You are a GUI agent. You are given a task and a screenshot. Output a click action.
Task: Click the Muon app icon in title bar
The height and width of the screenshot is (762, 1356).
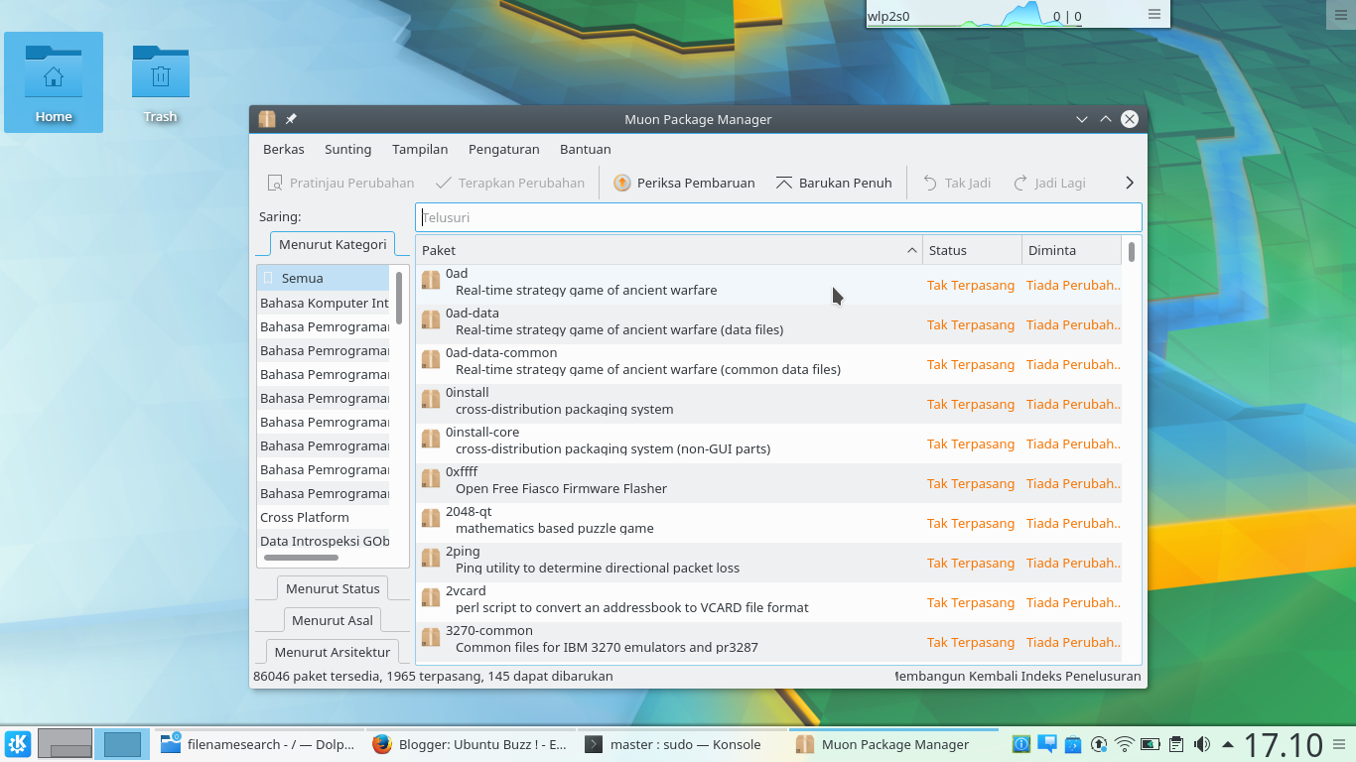pos(266,119)
